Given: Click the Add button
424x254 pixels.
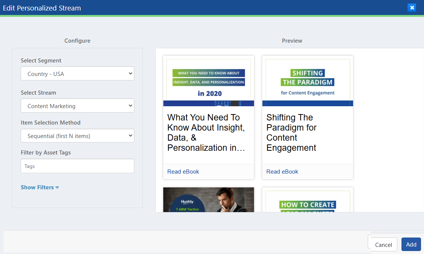Looking at the screenshot, I should point(411,244).
